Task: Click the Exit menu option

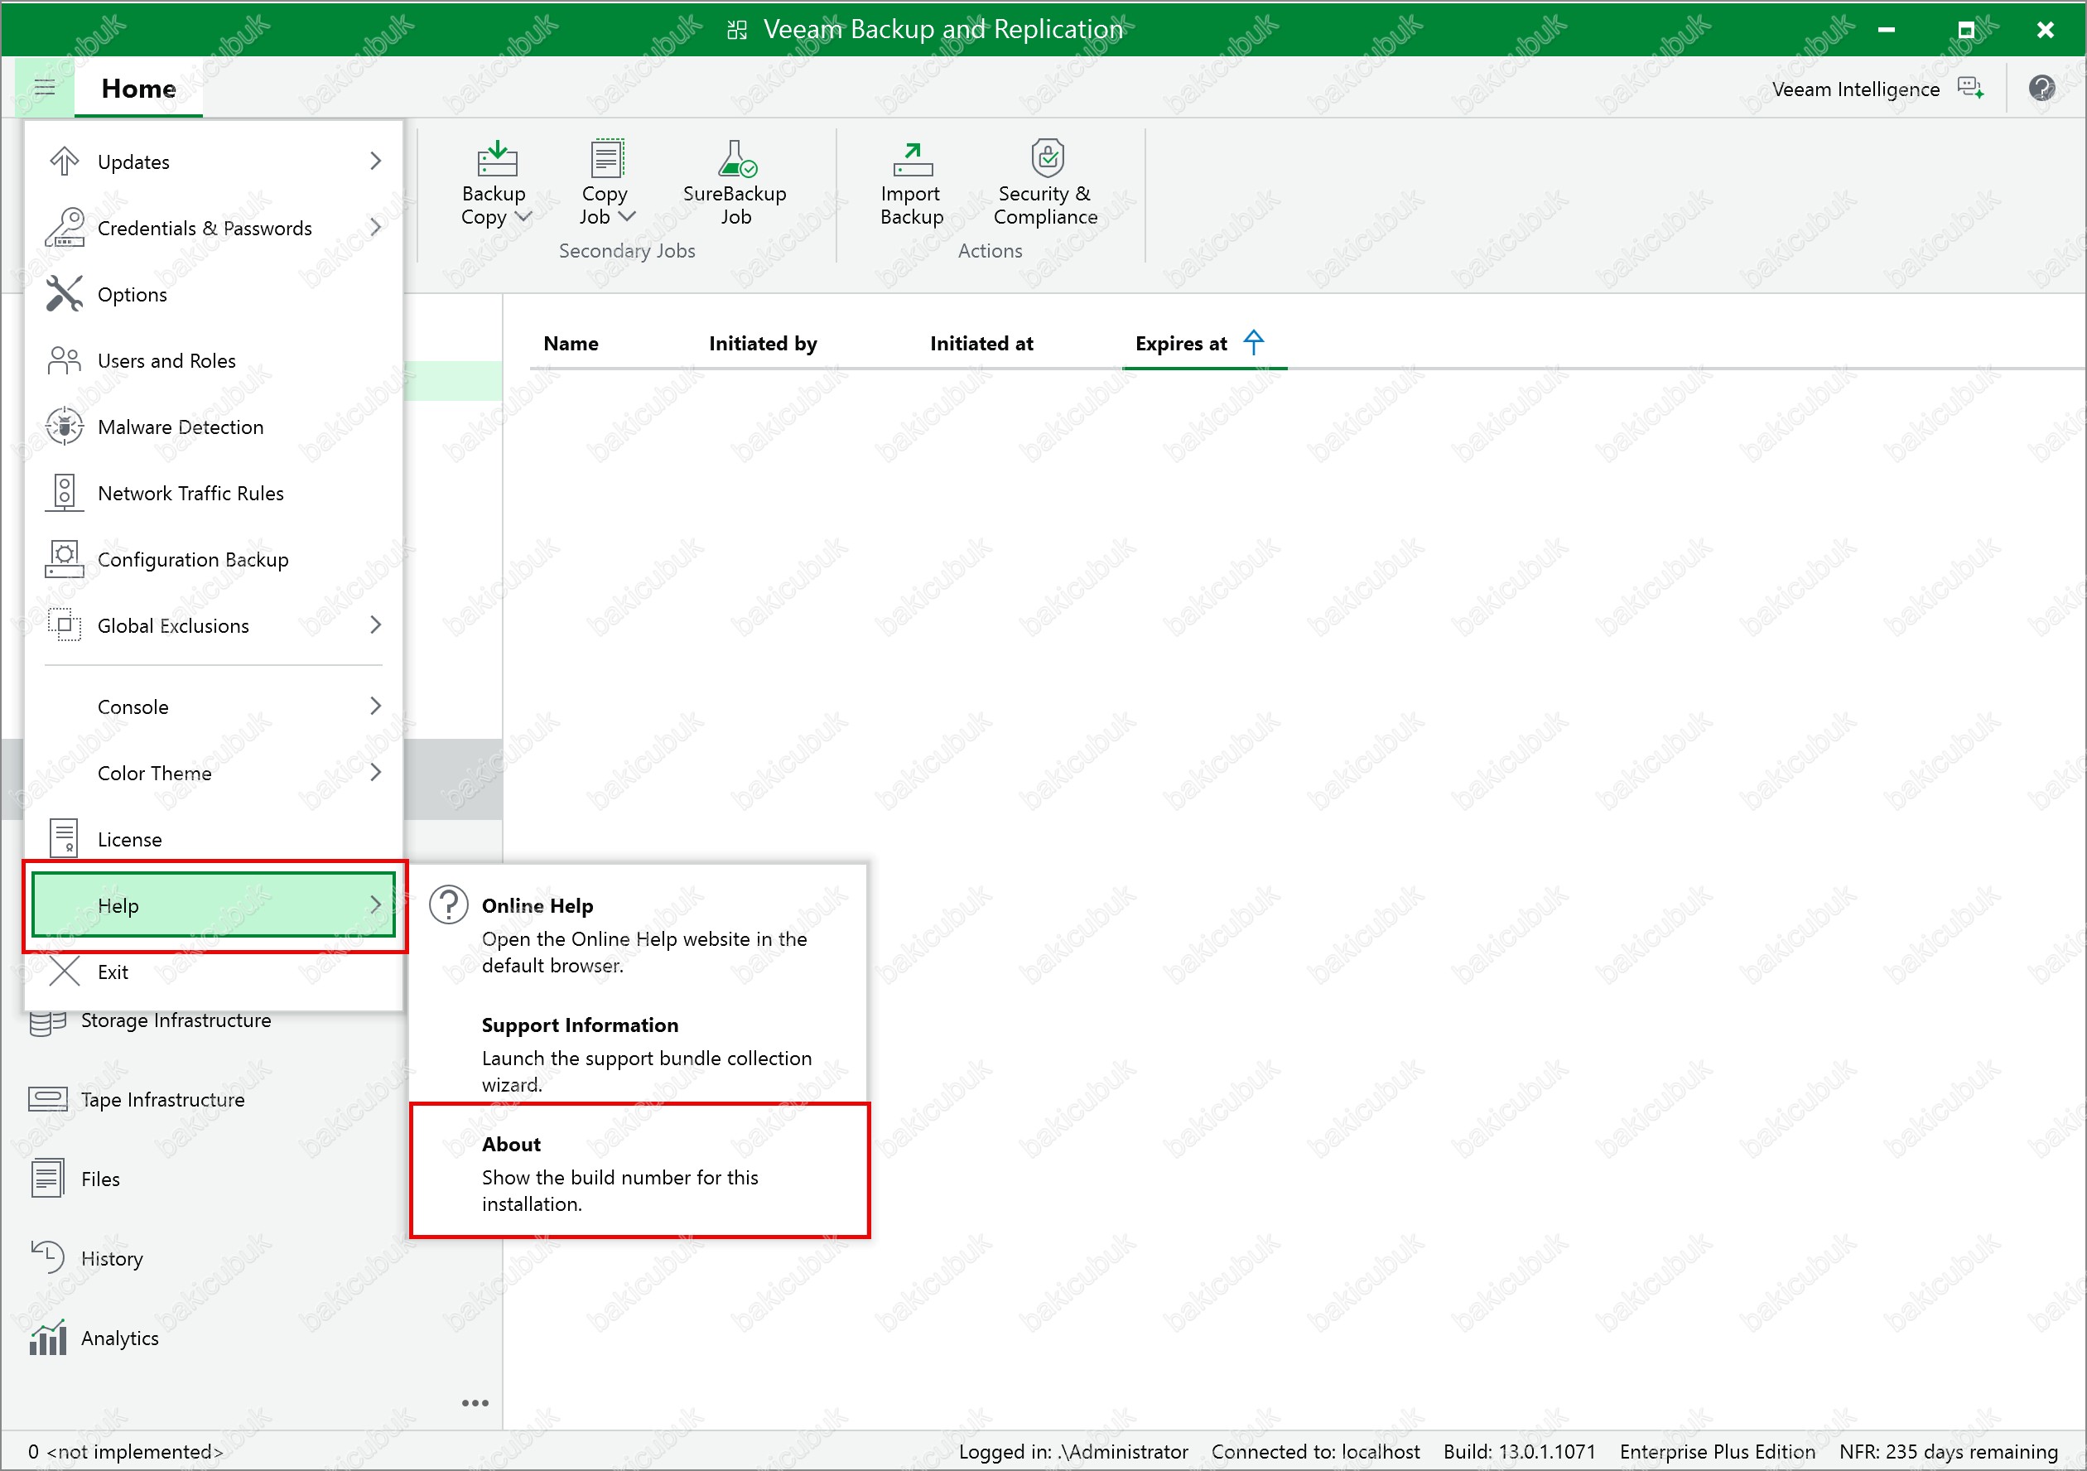Action: pos(113,972)
